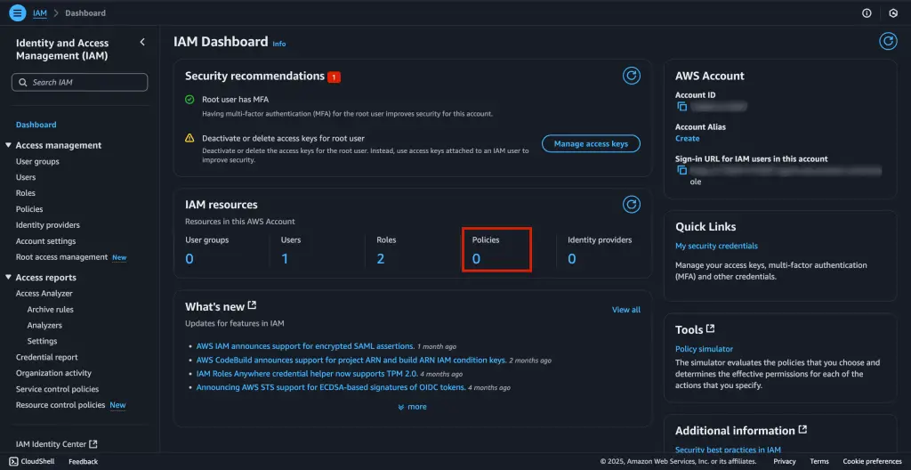911x470 pixels.
Task: Open IAM Roles Anywhere TPM 2.0 announcement
Action: (x=307, y=374)
